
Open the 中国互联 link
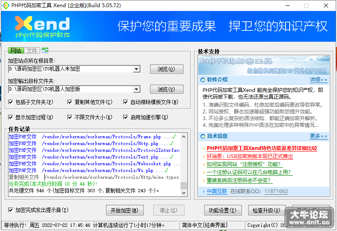click(217, 191)
